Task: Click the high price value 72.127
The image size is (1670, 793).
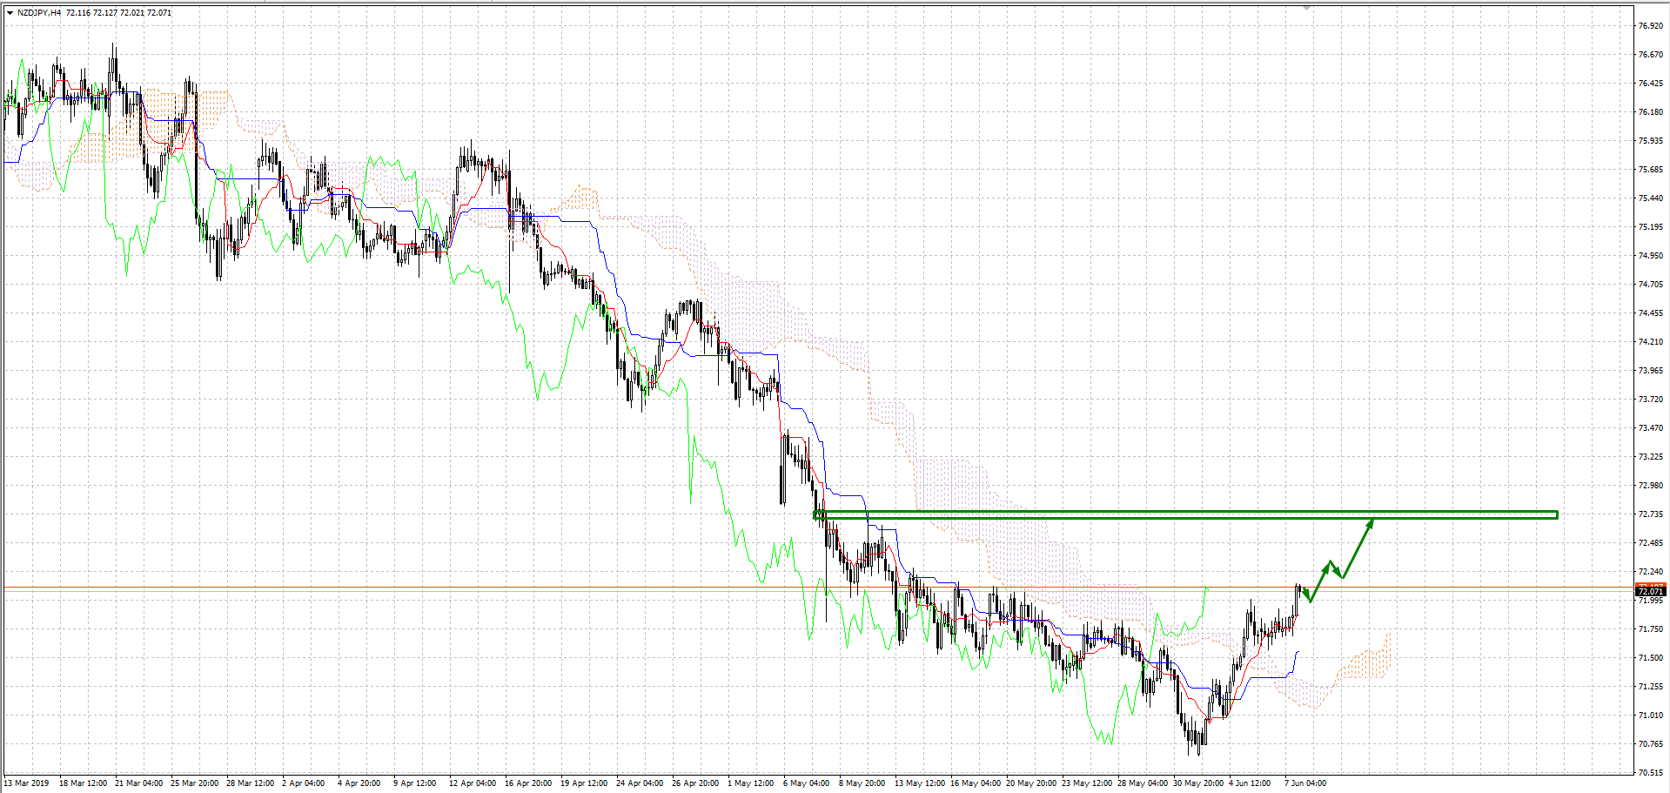Action: coord(105,13)
